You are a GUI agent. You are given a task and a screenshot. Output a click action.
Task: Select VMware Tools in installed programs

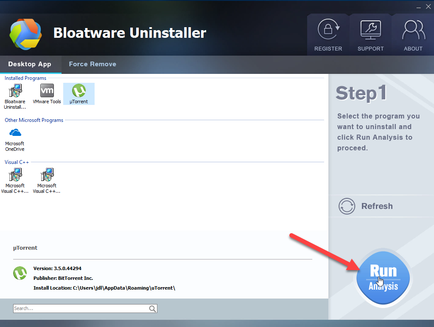pyautogui.click(x=47, y=94)
